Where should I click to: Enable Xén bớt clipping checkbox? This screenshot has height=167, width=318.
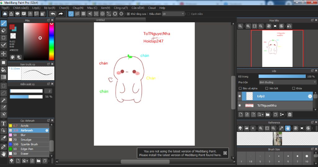pos(267,88)
